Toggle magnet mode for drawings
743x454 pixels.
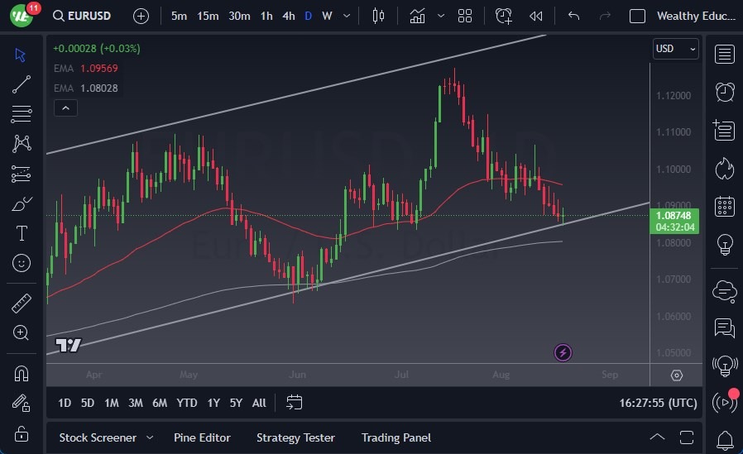point(22,373)
